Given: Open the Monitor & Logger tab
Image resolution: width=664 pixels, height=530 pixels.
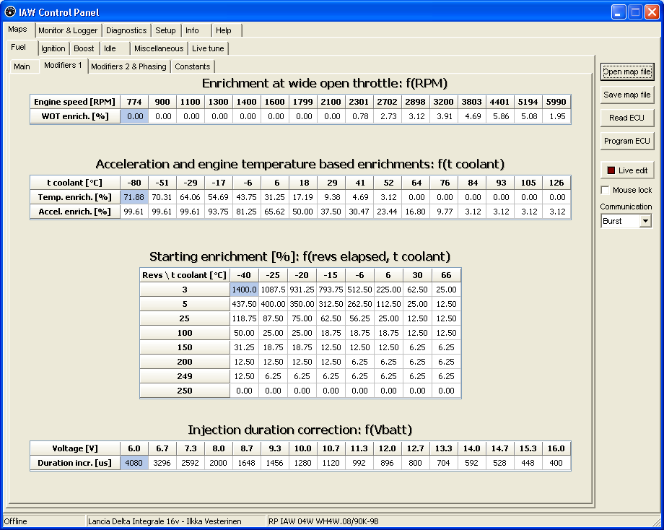Looking at the screenshot, I should tap(68, 30).
